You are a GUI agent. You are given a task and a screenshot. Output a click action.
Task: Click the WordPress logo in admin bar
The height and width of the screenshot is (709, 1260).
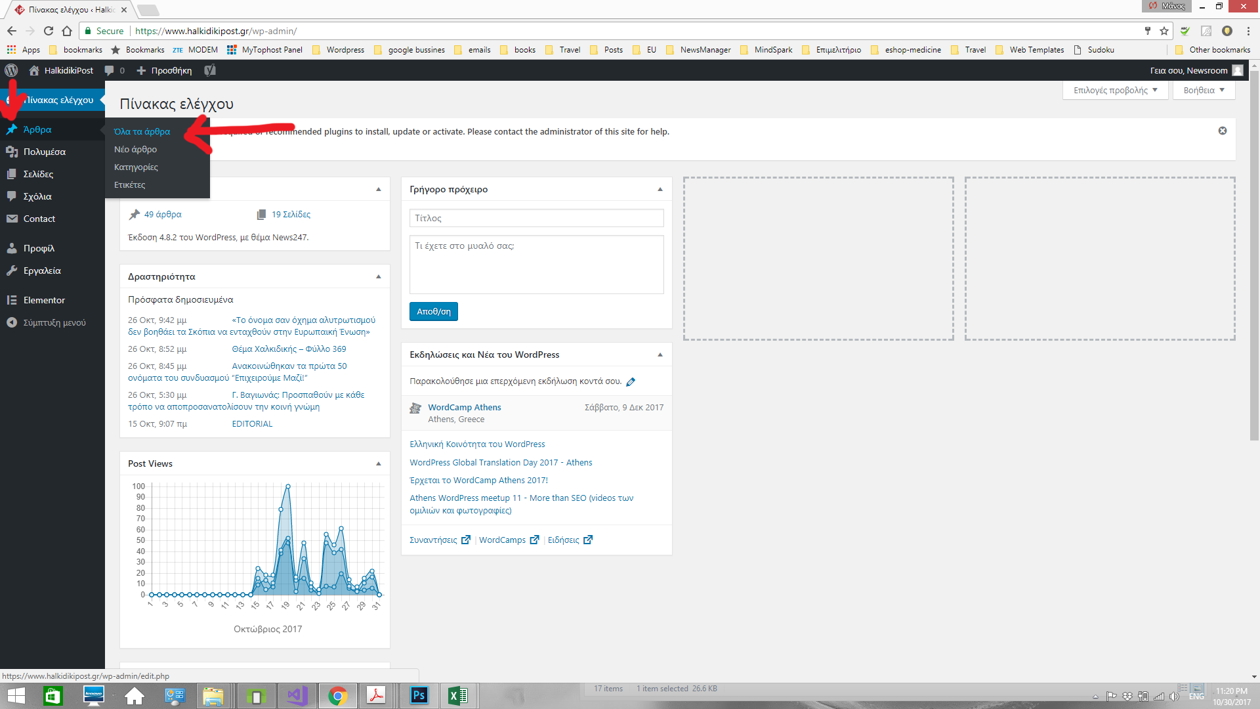11,70
